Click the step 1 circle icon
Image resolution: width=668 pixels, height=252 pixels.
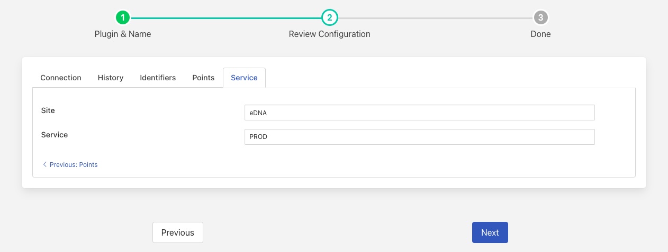[123, 18]
